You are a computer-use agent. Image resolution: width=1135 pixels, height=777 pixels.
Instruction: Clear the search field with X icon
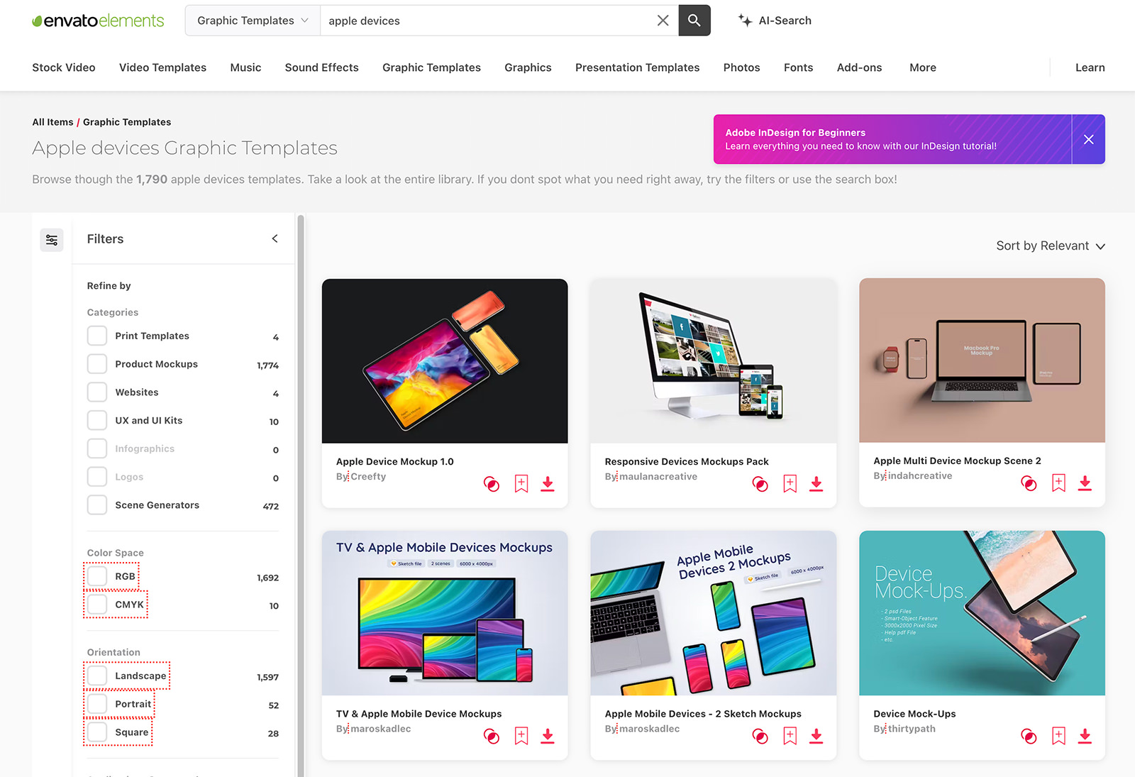pos(663,21)
